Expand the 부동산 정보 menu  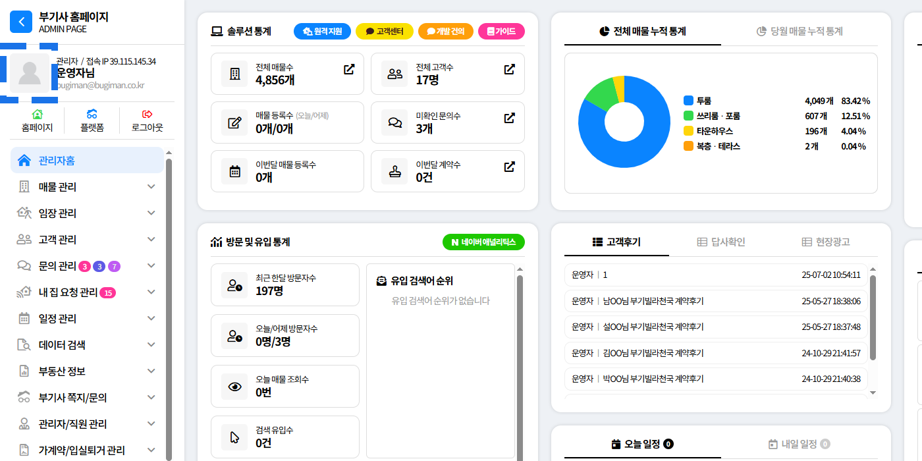(x=151, y=371)
